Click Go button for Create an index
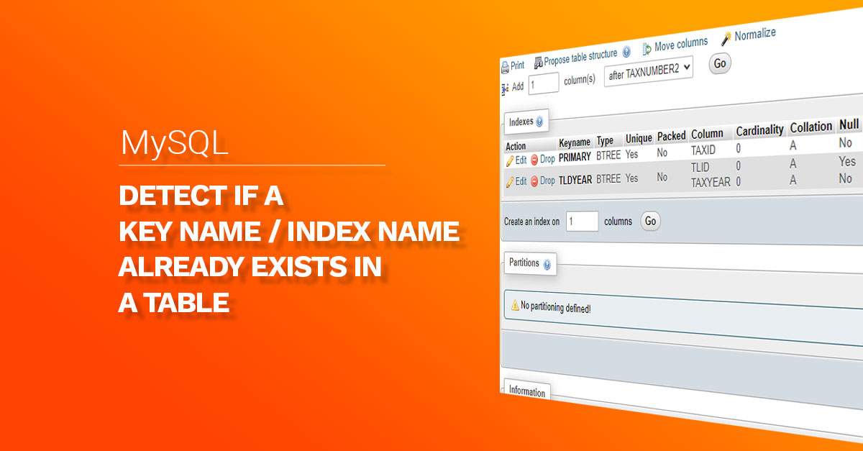 pos(650,222)
